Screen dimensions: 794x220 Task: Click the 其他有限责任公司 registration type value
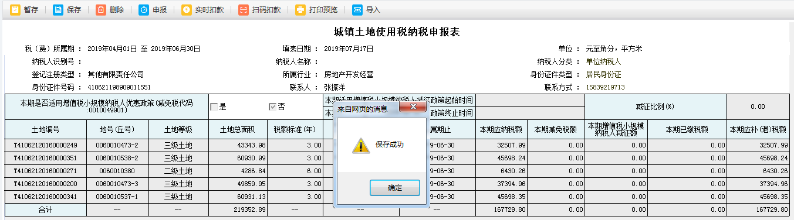click(x=116, y=74)
